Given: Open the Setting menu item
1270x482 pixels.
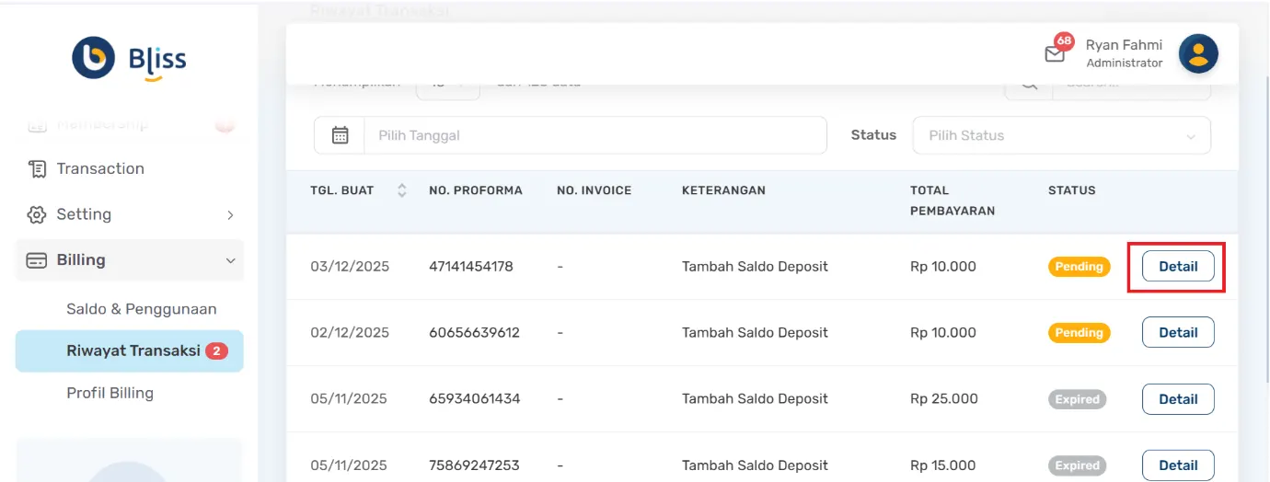Looking at the screenshot, I should coord(130,214).
